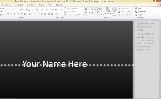Pick the Left Brace shape

tap(95, 15)
